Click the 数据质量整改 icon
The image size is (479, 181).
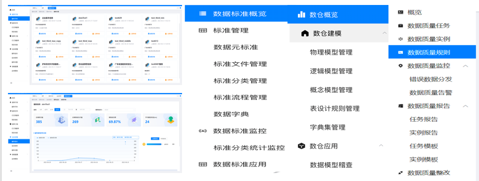point(400,173)
